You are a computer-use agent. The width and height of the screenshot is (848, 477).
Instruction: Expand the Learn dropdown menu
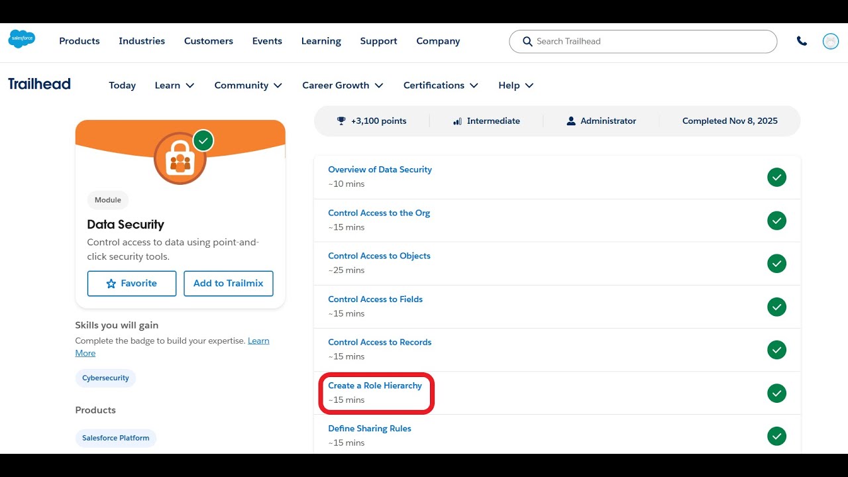(x=174, y=85)
